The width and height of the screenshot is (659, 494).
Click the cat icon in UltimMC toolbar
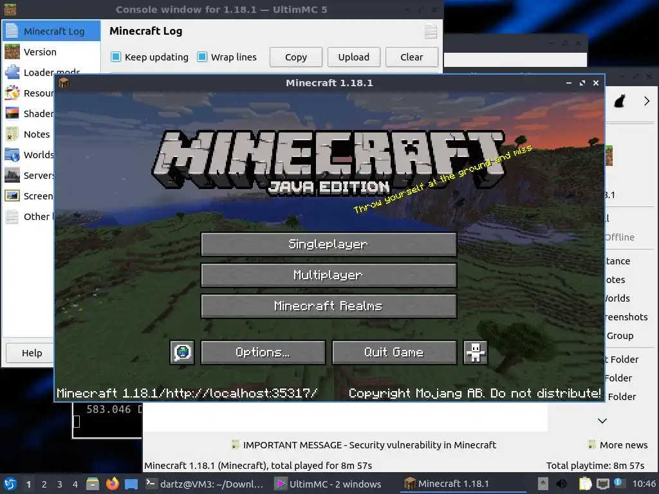(x=620, y=101)
